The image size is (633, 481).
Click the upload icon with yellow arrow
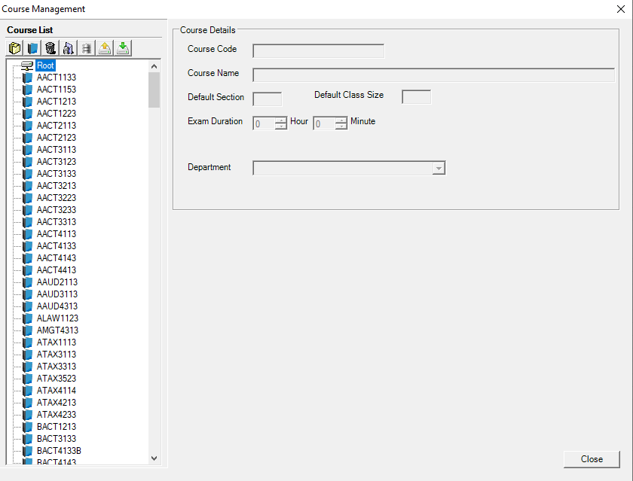click(x=104, y=47)
